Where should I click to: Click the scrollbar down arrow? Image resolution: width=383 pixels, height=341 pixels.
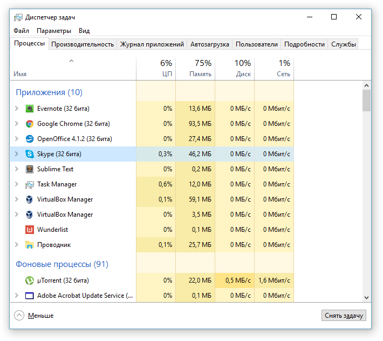(366, 297)
